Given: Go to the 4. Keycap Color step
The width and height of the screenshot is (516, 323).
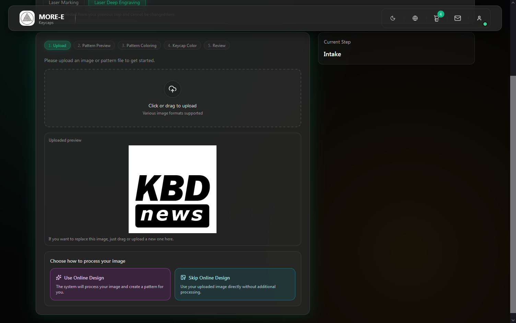Looking at the screenshot, I should (182, 46).
